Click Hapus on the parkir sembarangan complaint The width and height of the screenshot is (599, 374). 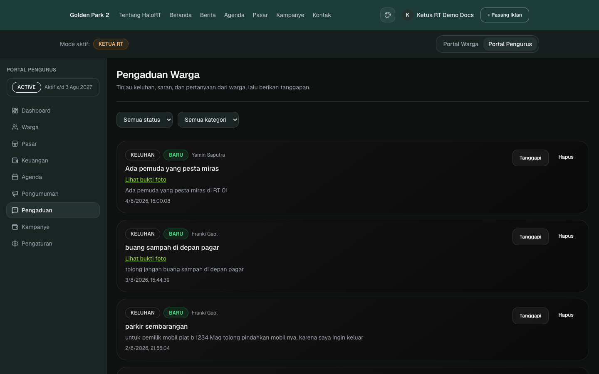[x=566, y=315]
